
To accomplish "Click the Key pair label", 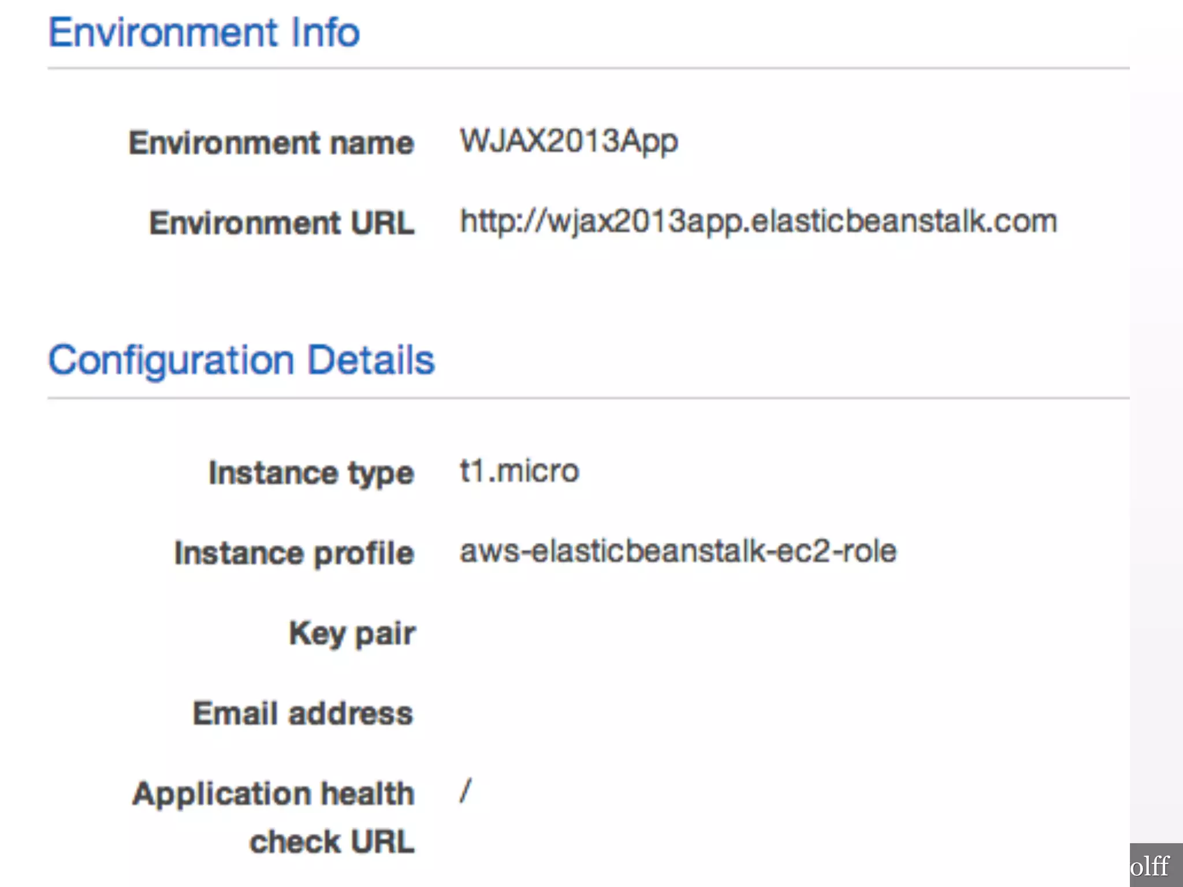I will pos(352,633).
